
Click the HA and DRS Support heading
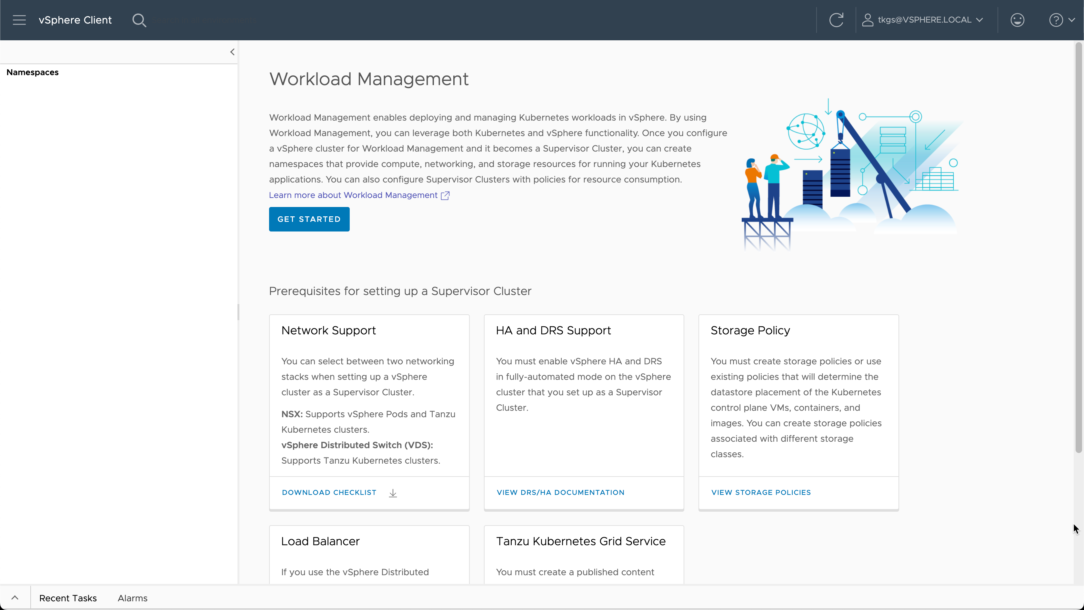coord(553,330)
